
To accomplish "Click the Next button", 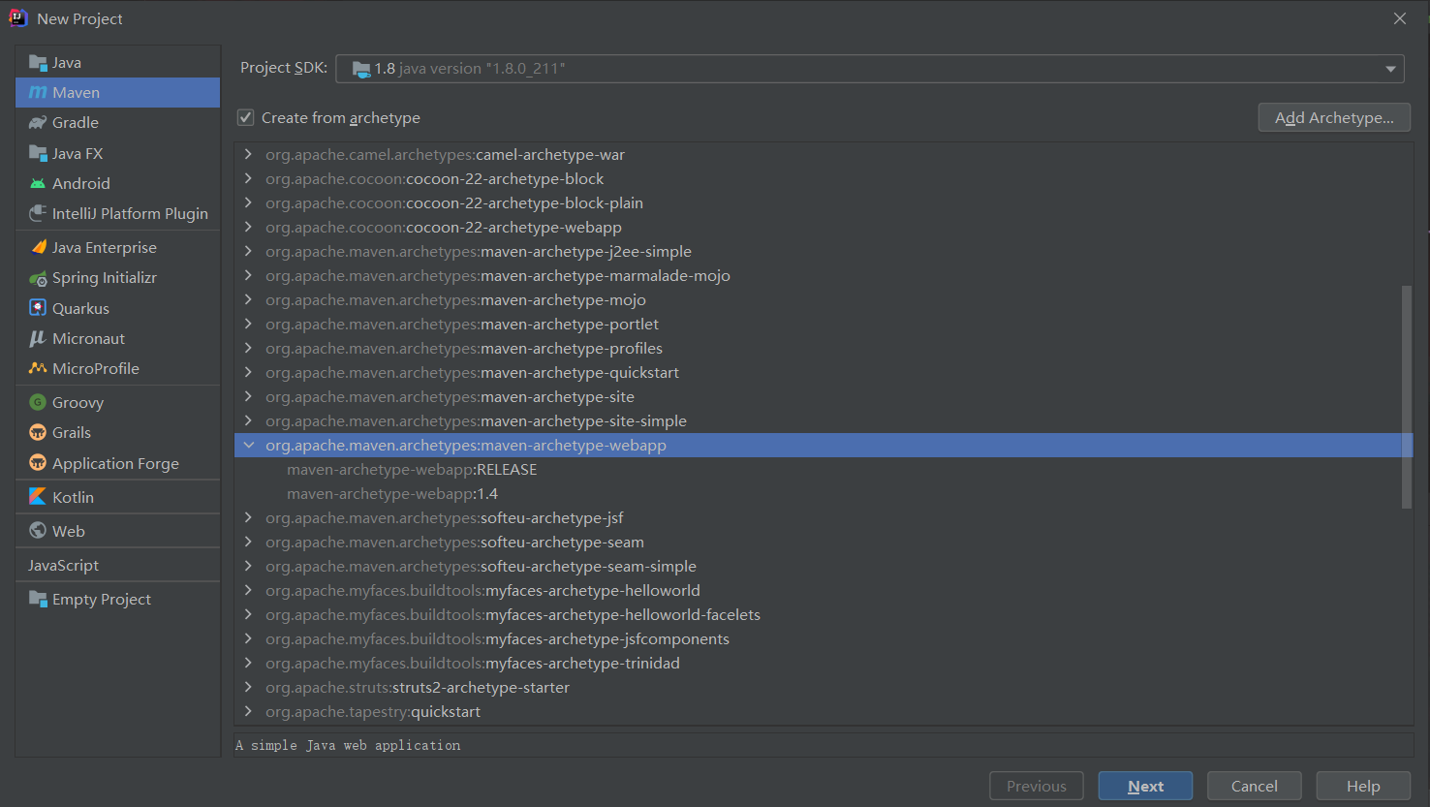I will [x=1145, y=787].
